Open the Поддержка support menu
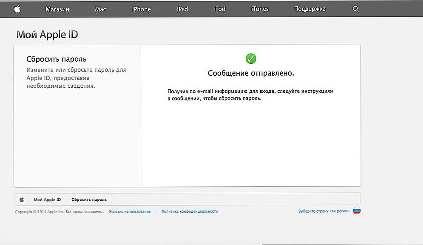The width and height of the screenshot is (423, 245). (x=309, y=9)
